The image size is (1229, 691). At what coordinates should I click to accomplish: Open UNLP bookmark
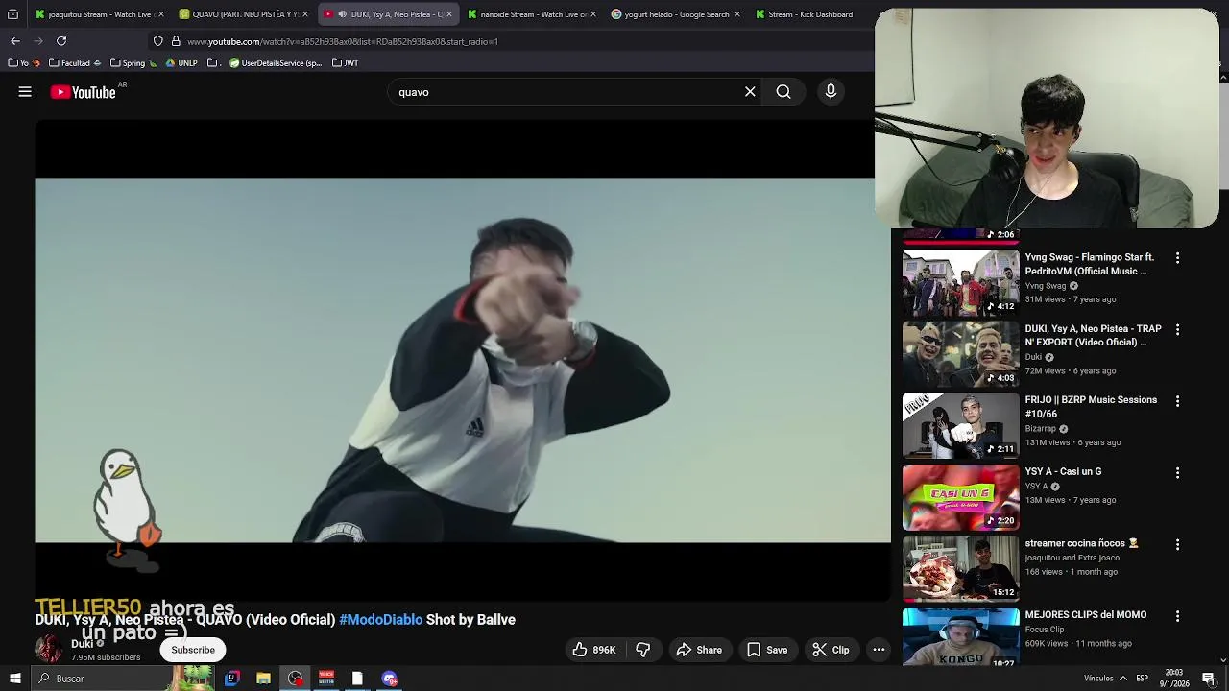pos(181,63)
